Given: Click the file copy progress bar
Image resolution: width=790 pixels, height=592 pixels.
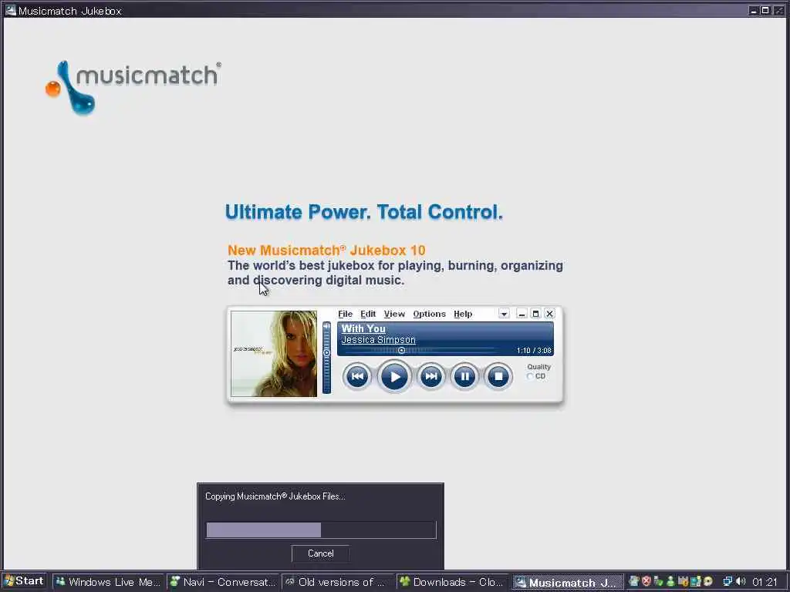Looking at the screenshot, I should pos(321,530).
